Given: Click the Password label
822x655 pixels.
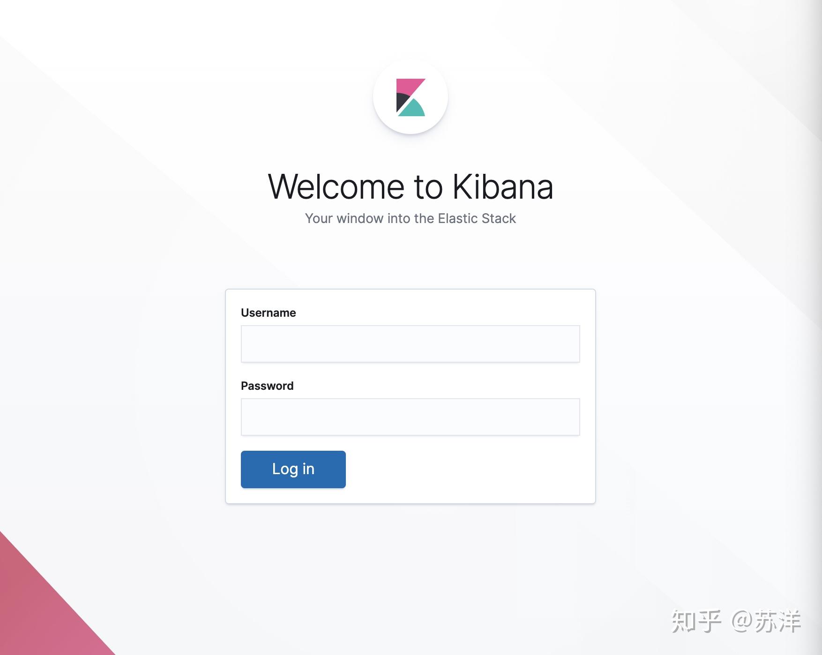Looking at the screenshot, I should click(267, 386).
